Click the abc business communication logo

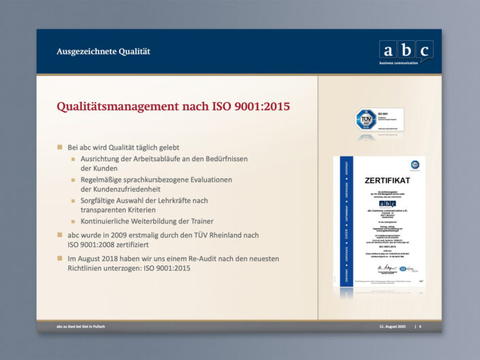[x=406, y=52]
